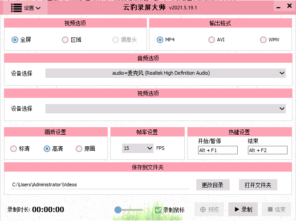Image resolution: width=296 pixels, height=221 pixels.
Task: Select 区域 region recording mode
Action: click(x=65, y=40)
